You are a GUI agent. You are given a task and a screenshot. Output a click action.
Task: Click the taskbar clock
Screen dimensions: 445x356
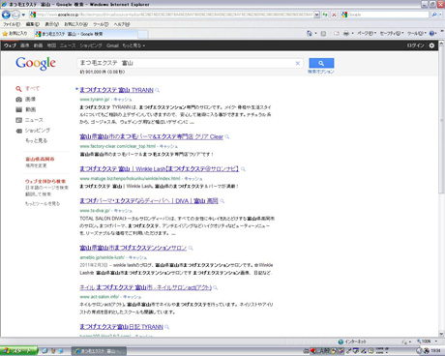click(x=436, y=350)
